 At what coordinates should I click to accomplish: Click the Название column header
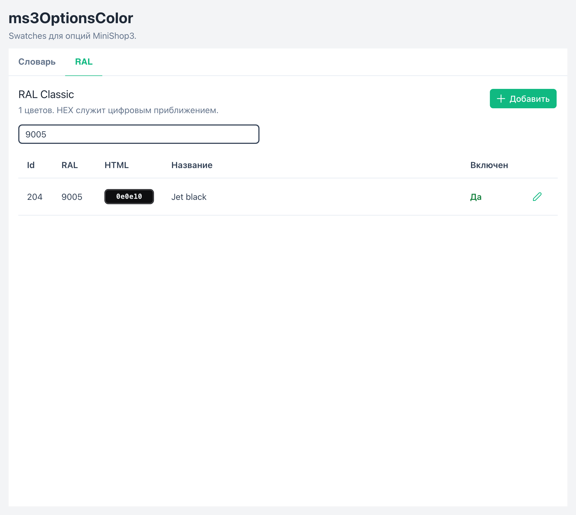(x=192, y=165)
